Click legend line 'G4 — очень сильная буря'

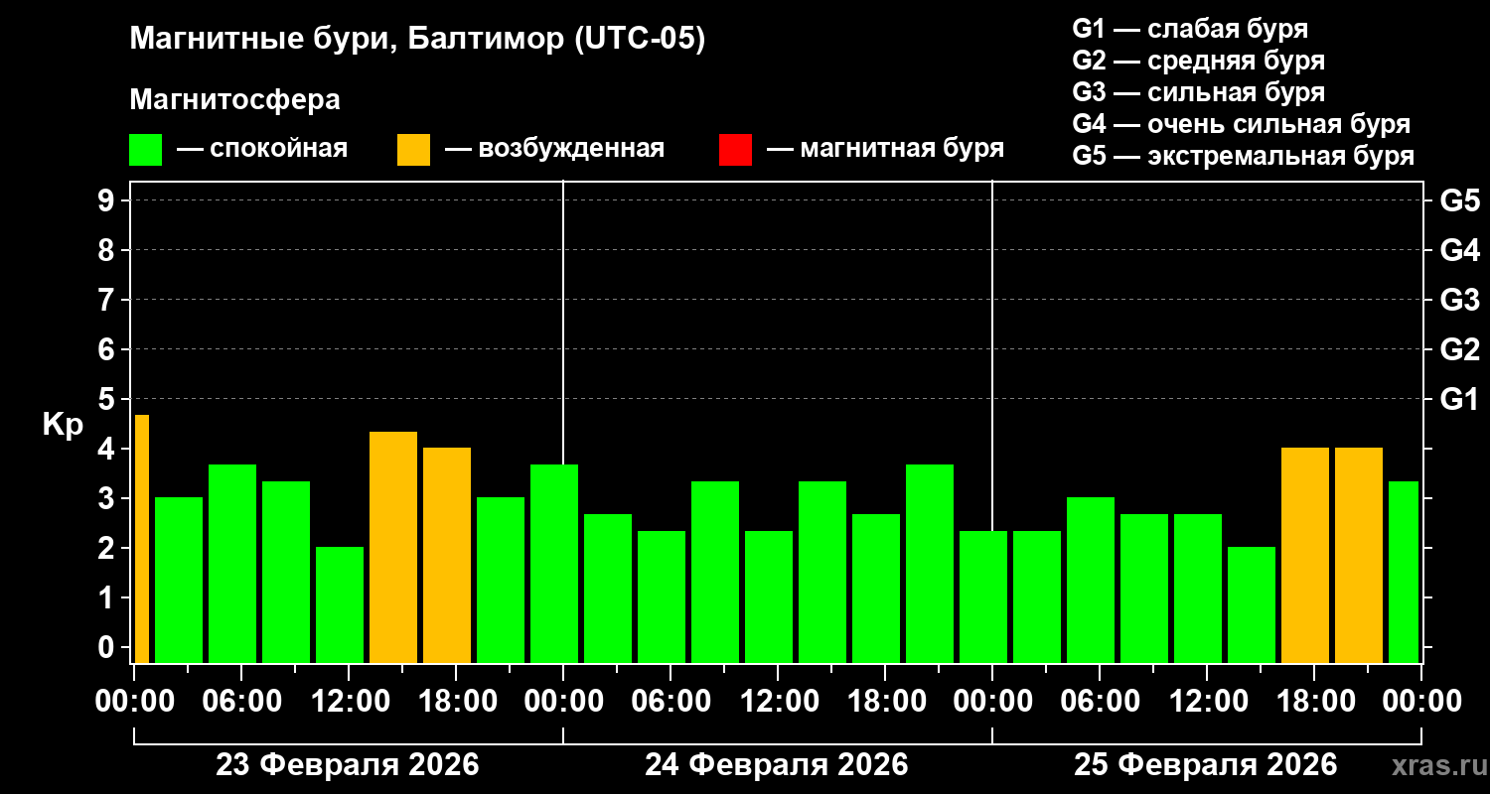1242,124
